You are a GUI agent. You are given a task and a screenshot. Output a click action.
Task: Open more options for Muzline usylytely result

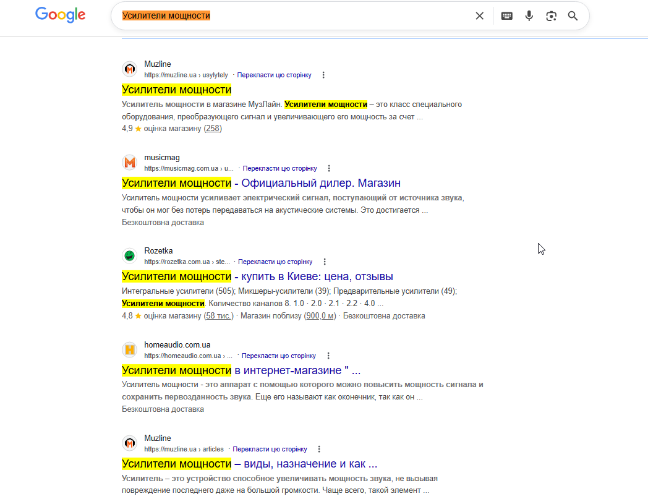323,75
